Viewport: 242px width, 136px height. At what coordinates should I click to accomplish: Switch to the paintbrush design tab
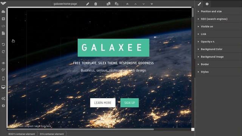click(x=199, y=4)
